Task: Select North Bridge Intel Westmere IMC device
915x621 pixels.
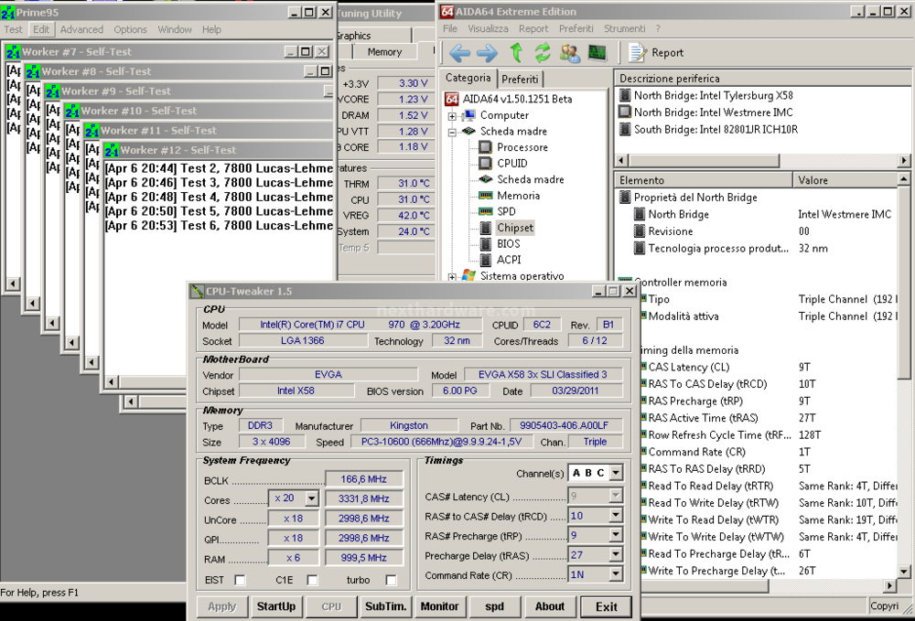Action: coord(713,112)
